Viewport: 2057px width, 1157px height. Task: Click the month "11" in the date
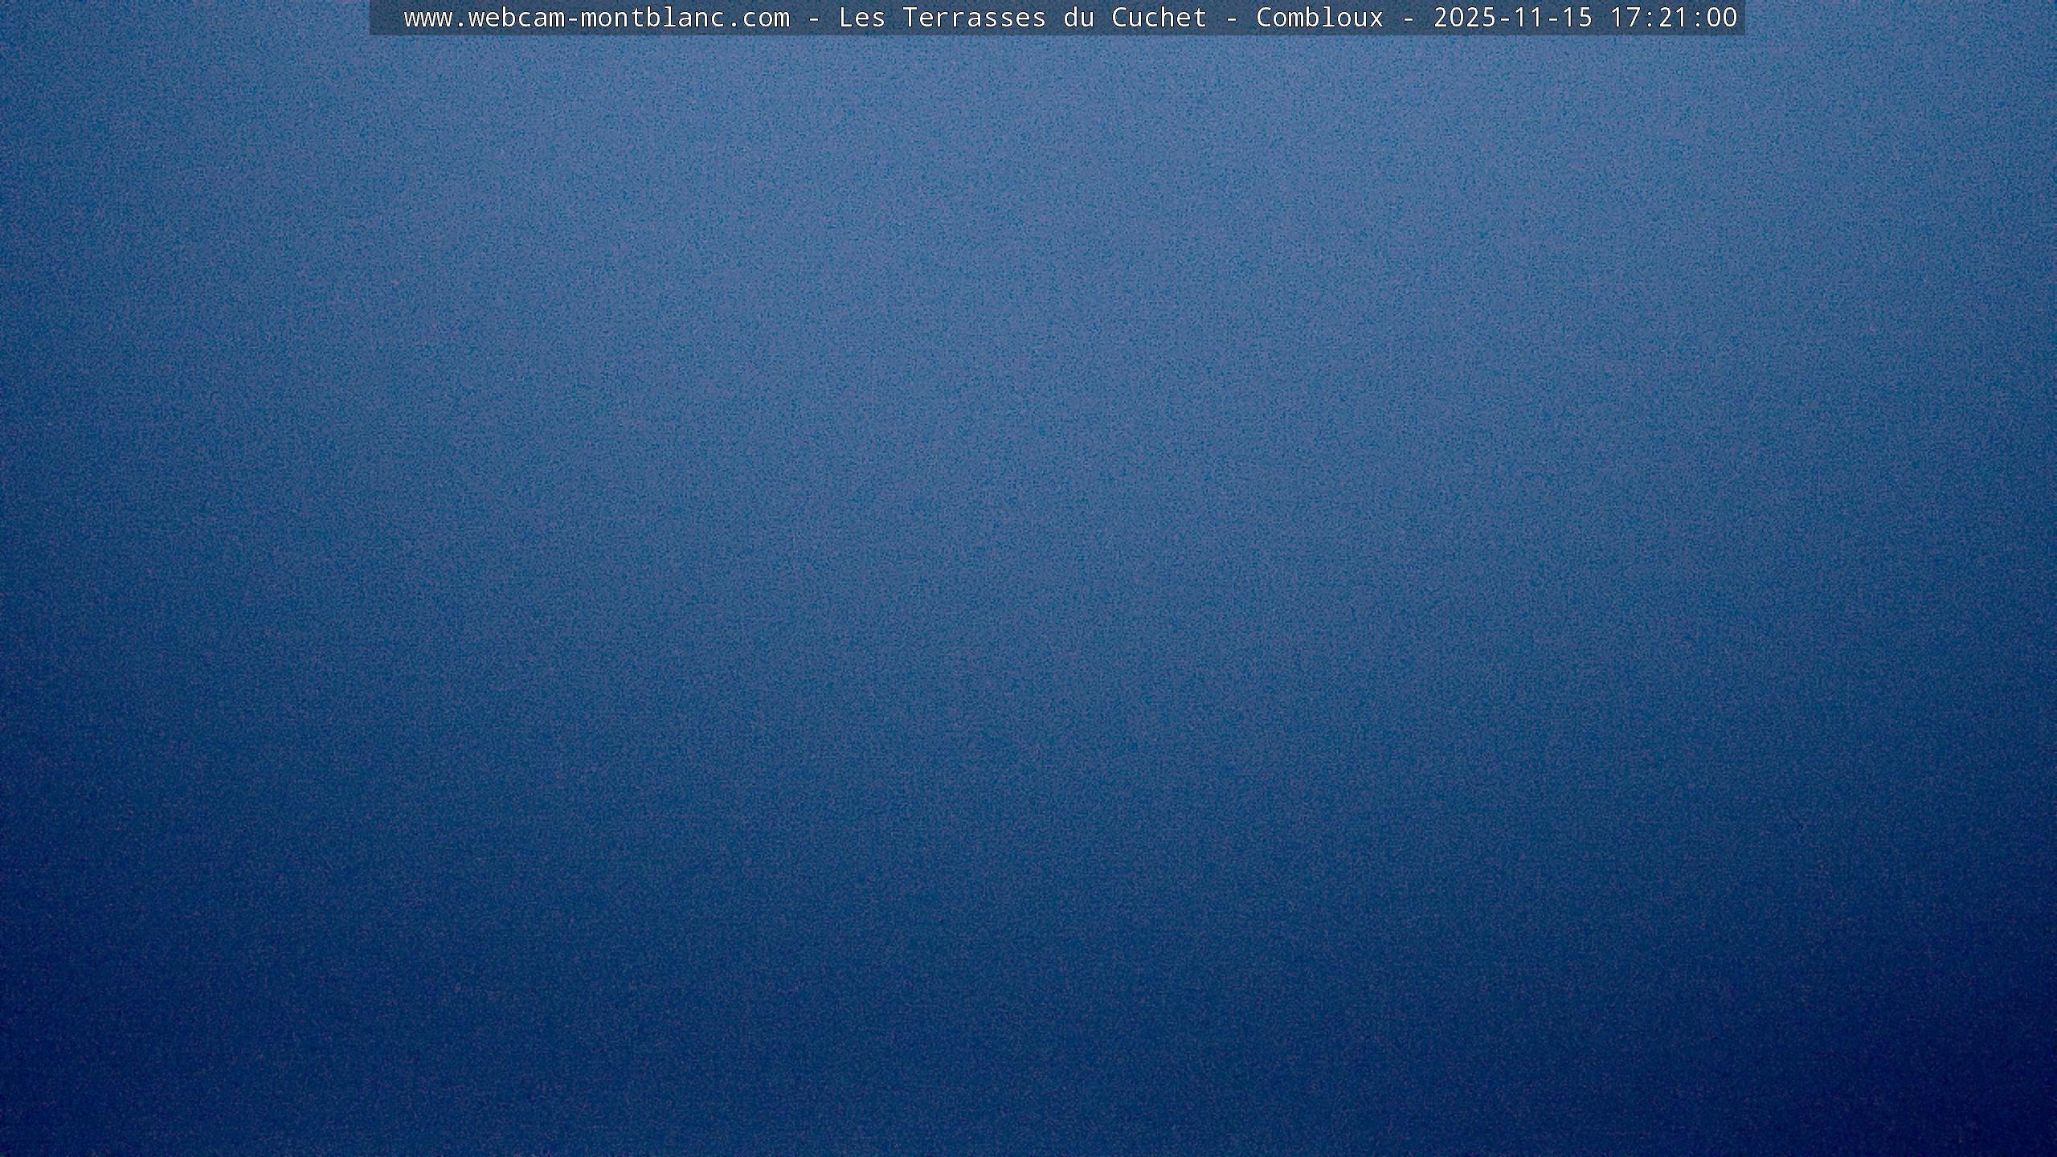click(x=1528, y=18)
